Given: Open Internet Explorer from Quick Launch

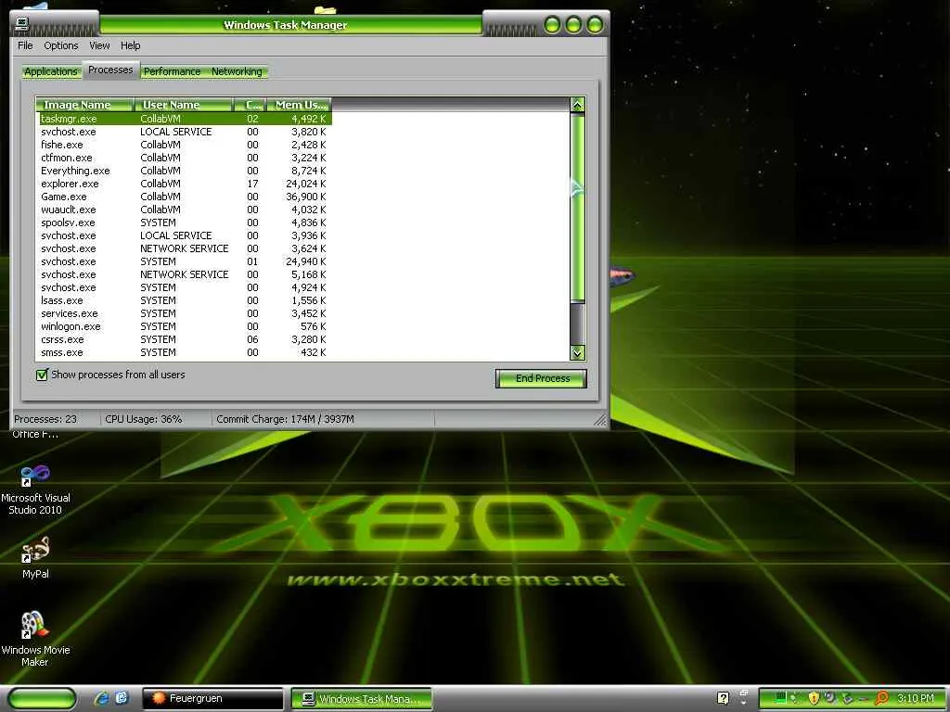Looking at the screenshot, I should point(101,698).
